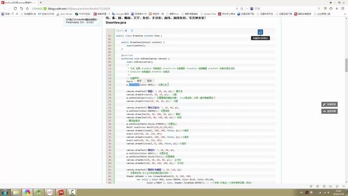Click the undo/restore arrow icon beside refresh

click(x=21, y=9)
